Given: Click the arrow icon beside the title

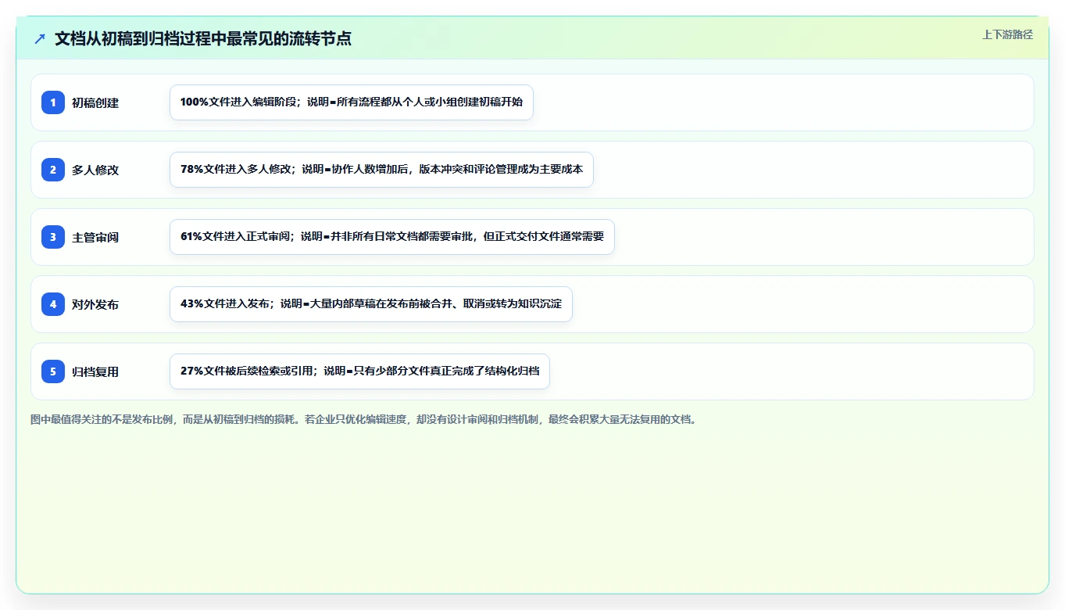Looking at the screenshot, I should click(x=40, y=38).
